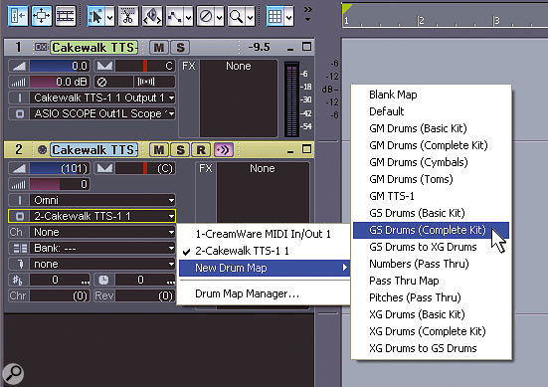Select GS Drums (Complete Kit) map
Viewport: 548px width, 387px height.
pyautogui.click(x=431, y=230)
